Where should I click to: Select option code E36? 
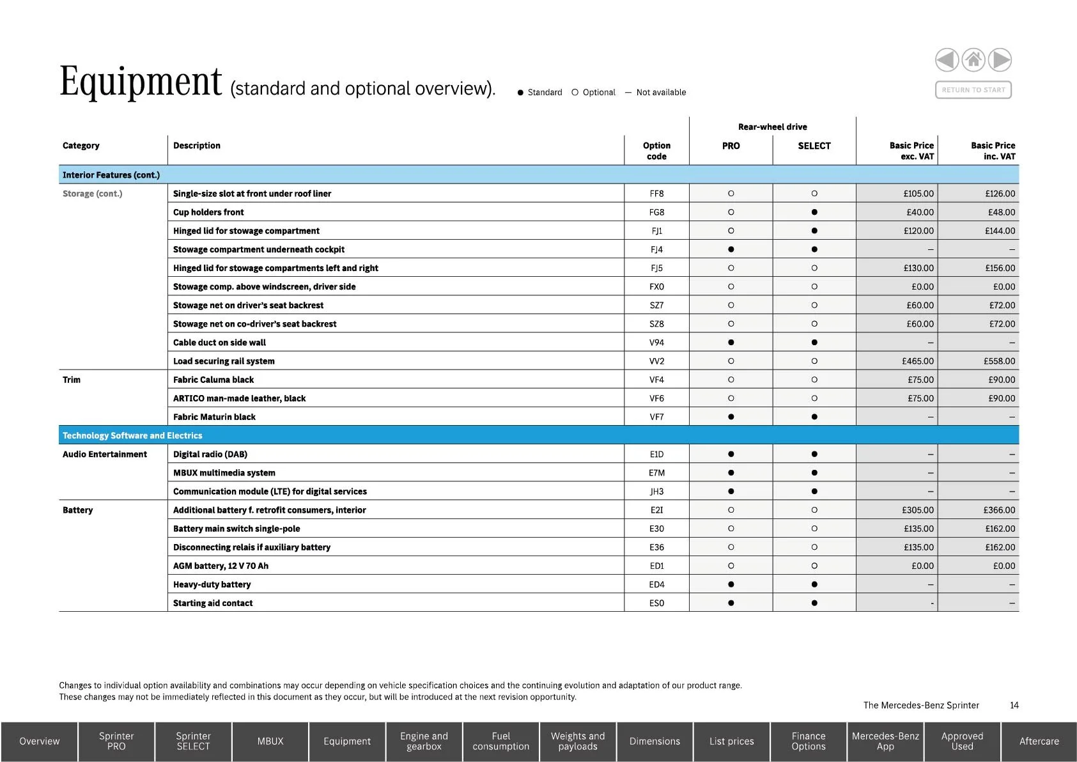(656, 548)
